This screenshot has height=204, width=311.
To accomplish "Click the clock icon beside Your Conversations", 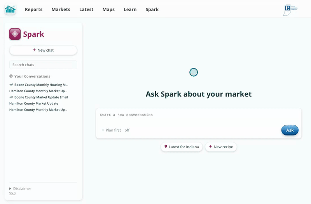I will pos(11,76).
